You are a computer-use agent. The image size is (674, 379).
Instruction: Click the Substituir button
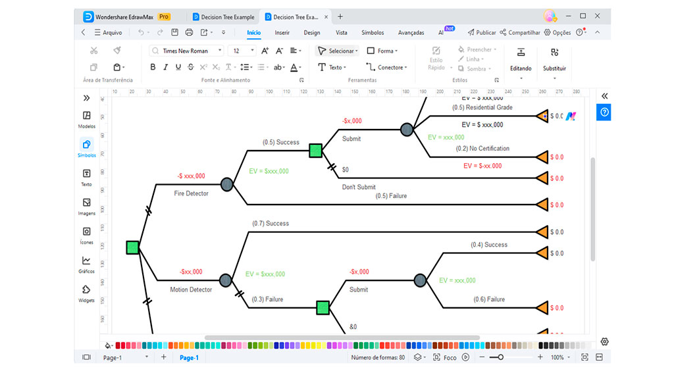[554, 64]
